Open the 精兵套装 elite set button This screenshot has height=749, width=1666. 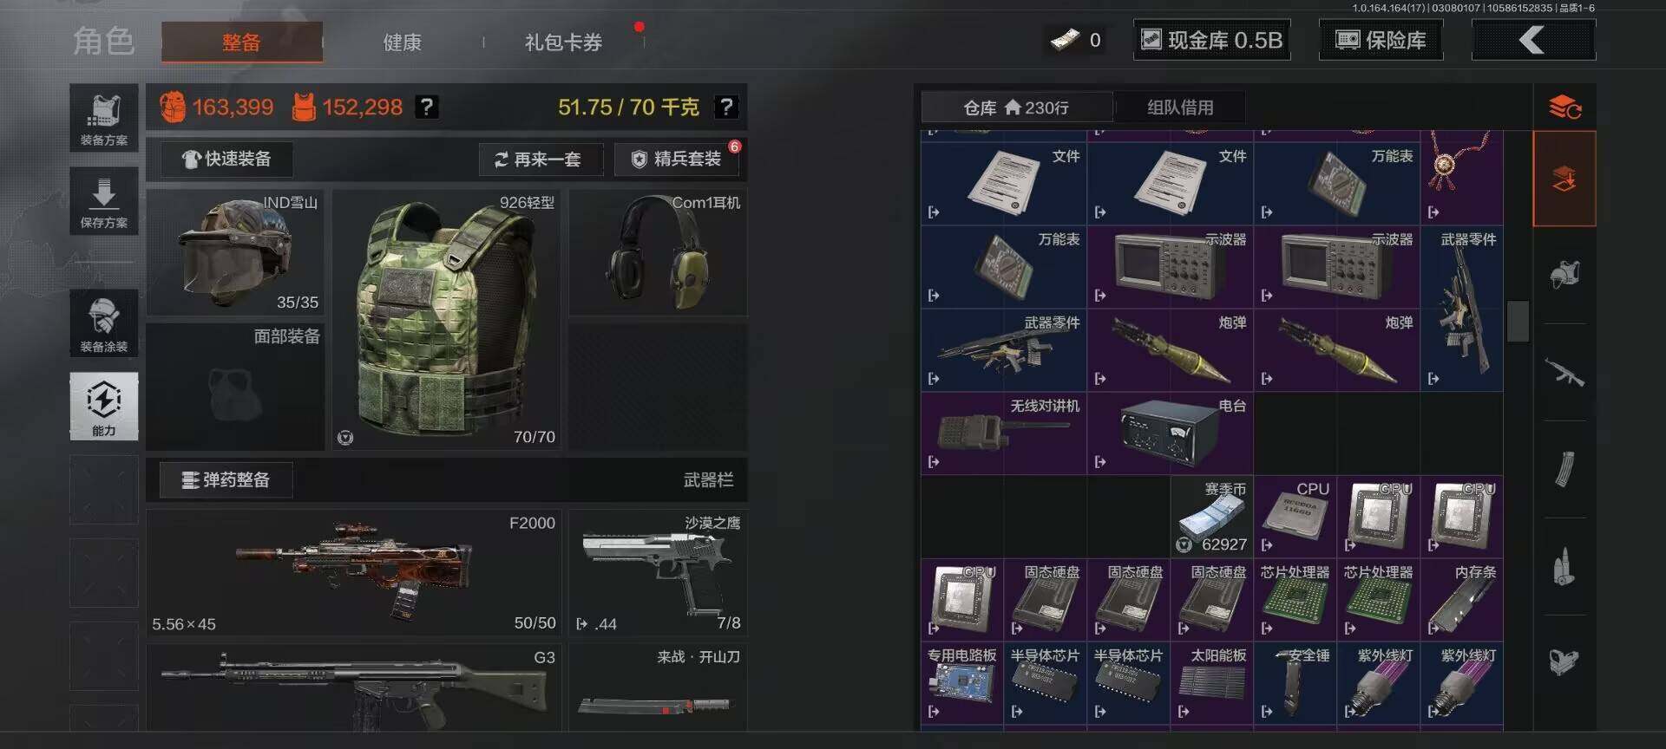pos(677,159)
